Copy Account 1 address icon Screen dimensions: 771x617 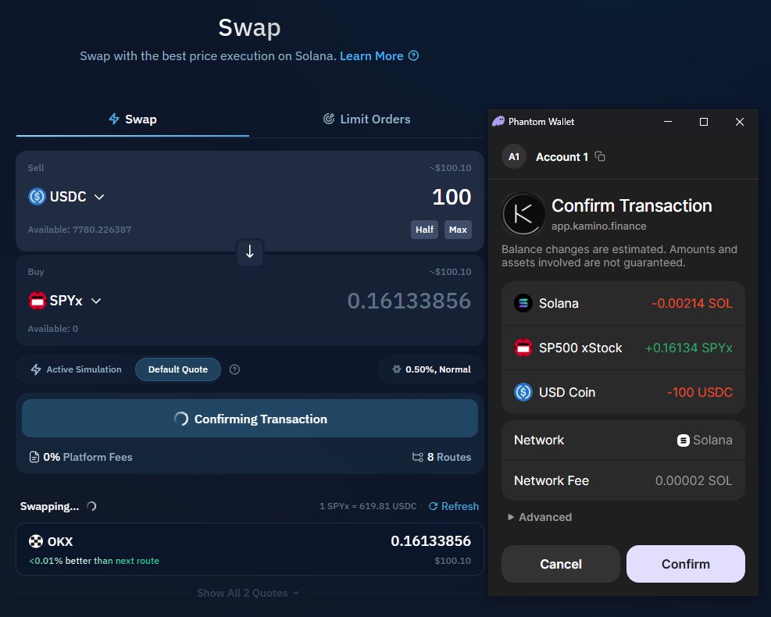pyautogui.click(x=600, y=156)
